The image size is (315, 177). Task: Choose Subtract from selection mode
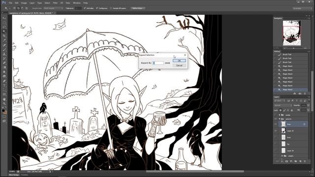22,8
